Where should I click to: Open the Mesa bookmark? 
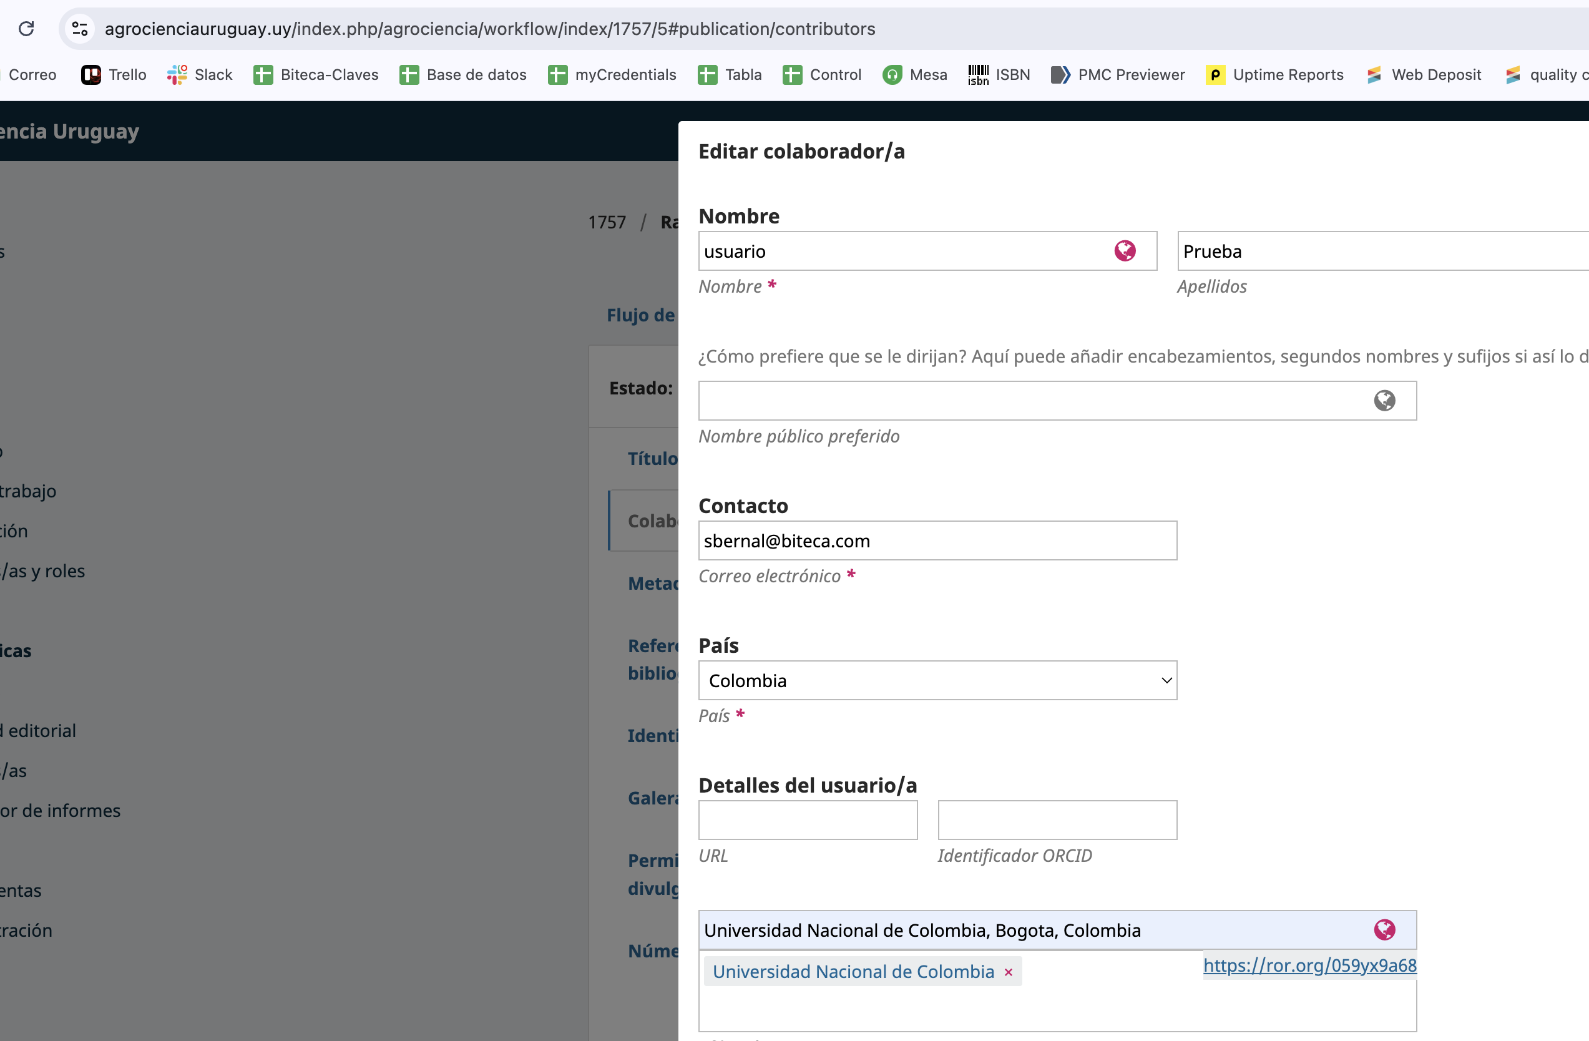point(915,75)
